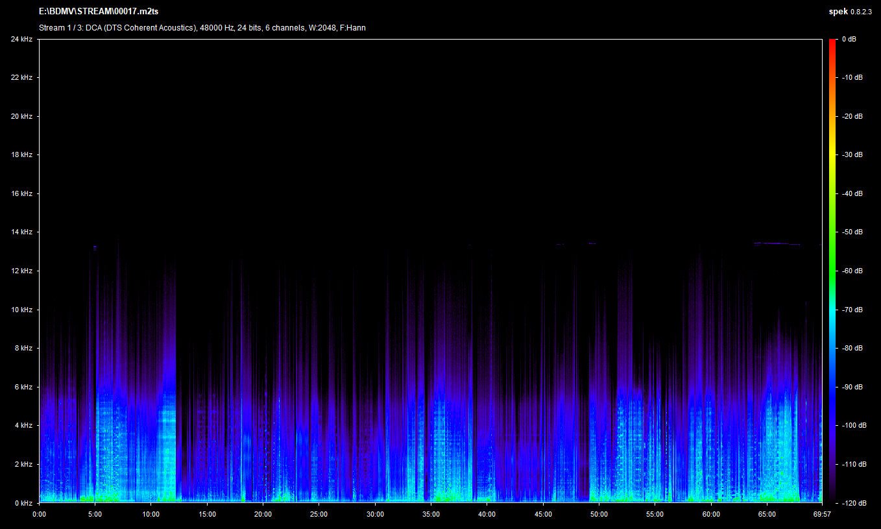The image size is (881, 529).
Task: Jump to the 50:00 time label
Action: [x=599, y=514]
